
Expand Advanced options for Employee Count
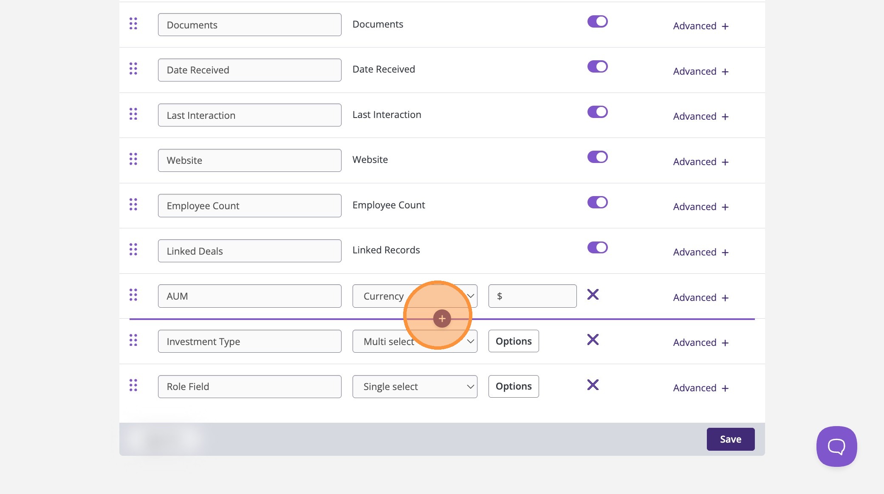tap(700, 207)
